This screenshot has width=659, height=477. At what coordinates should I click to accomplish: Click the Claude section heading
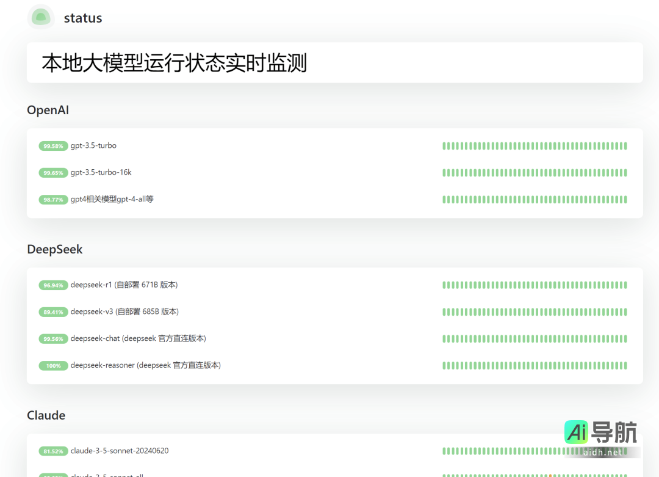[46, 415]
